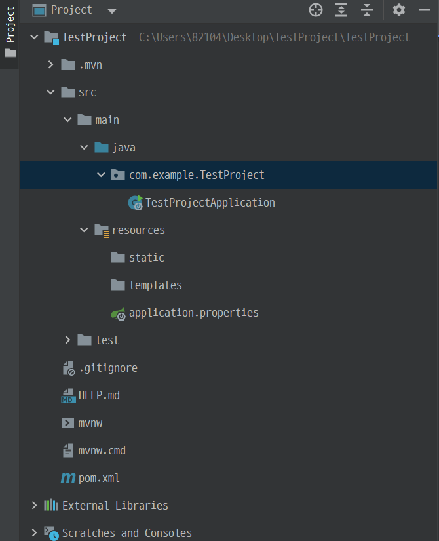Select the Scratches and Consoles label
The height and width of the screenshot is (541, 439).
click(126, 533)
